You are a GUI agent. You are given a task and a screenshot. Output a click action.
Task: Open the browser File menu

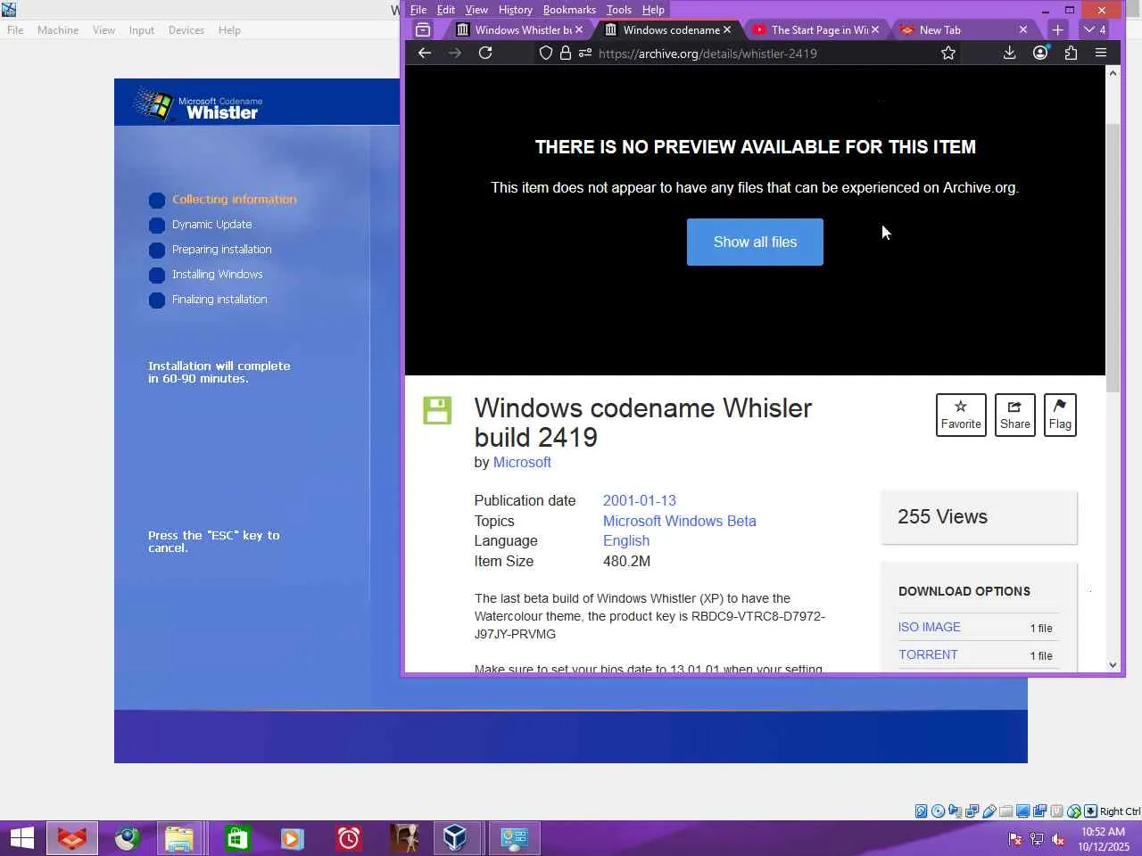(418, 10)
